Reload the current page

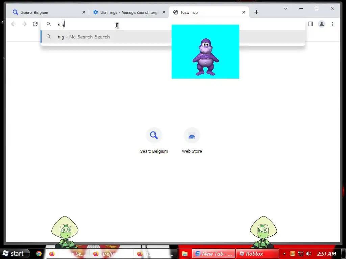(35, 24)
